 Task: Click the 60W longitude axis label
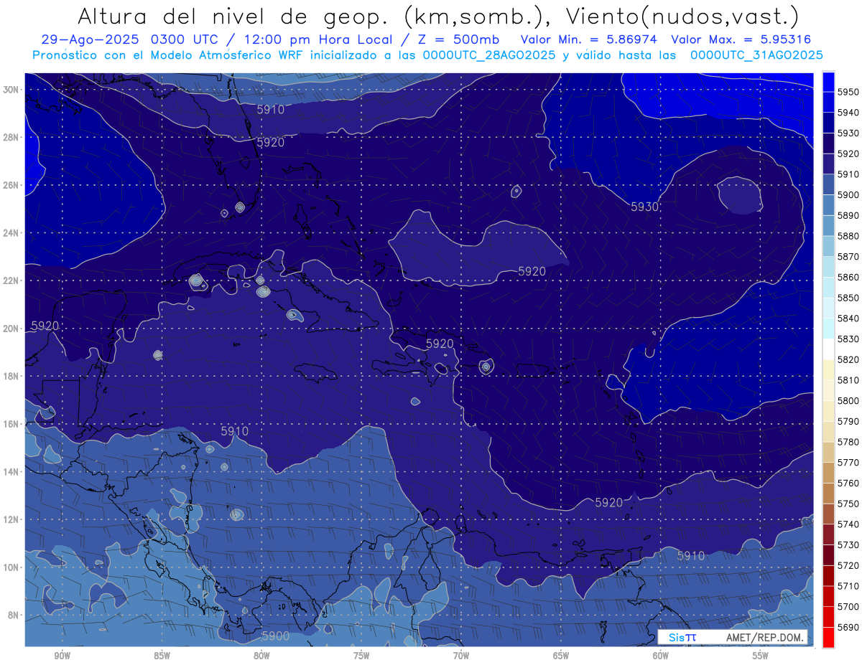click(x=661, y=656)
